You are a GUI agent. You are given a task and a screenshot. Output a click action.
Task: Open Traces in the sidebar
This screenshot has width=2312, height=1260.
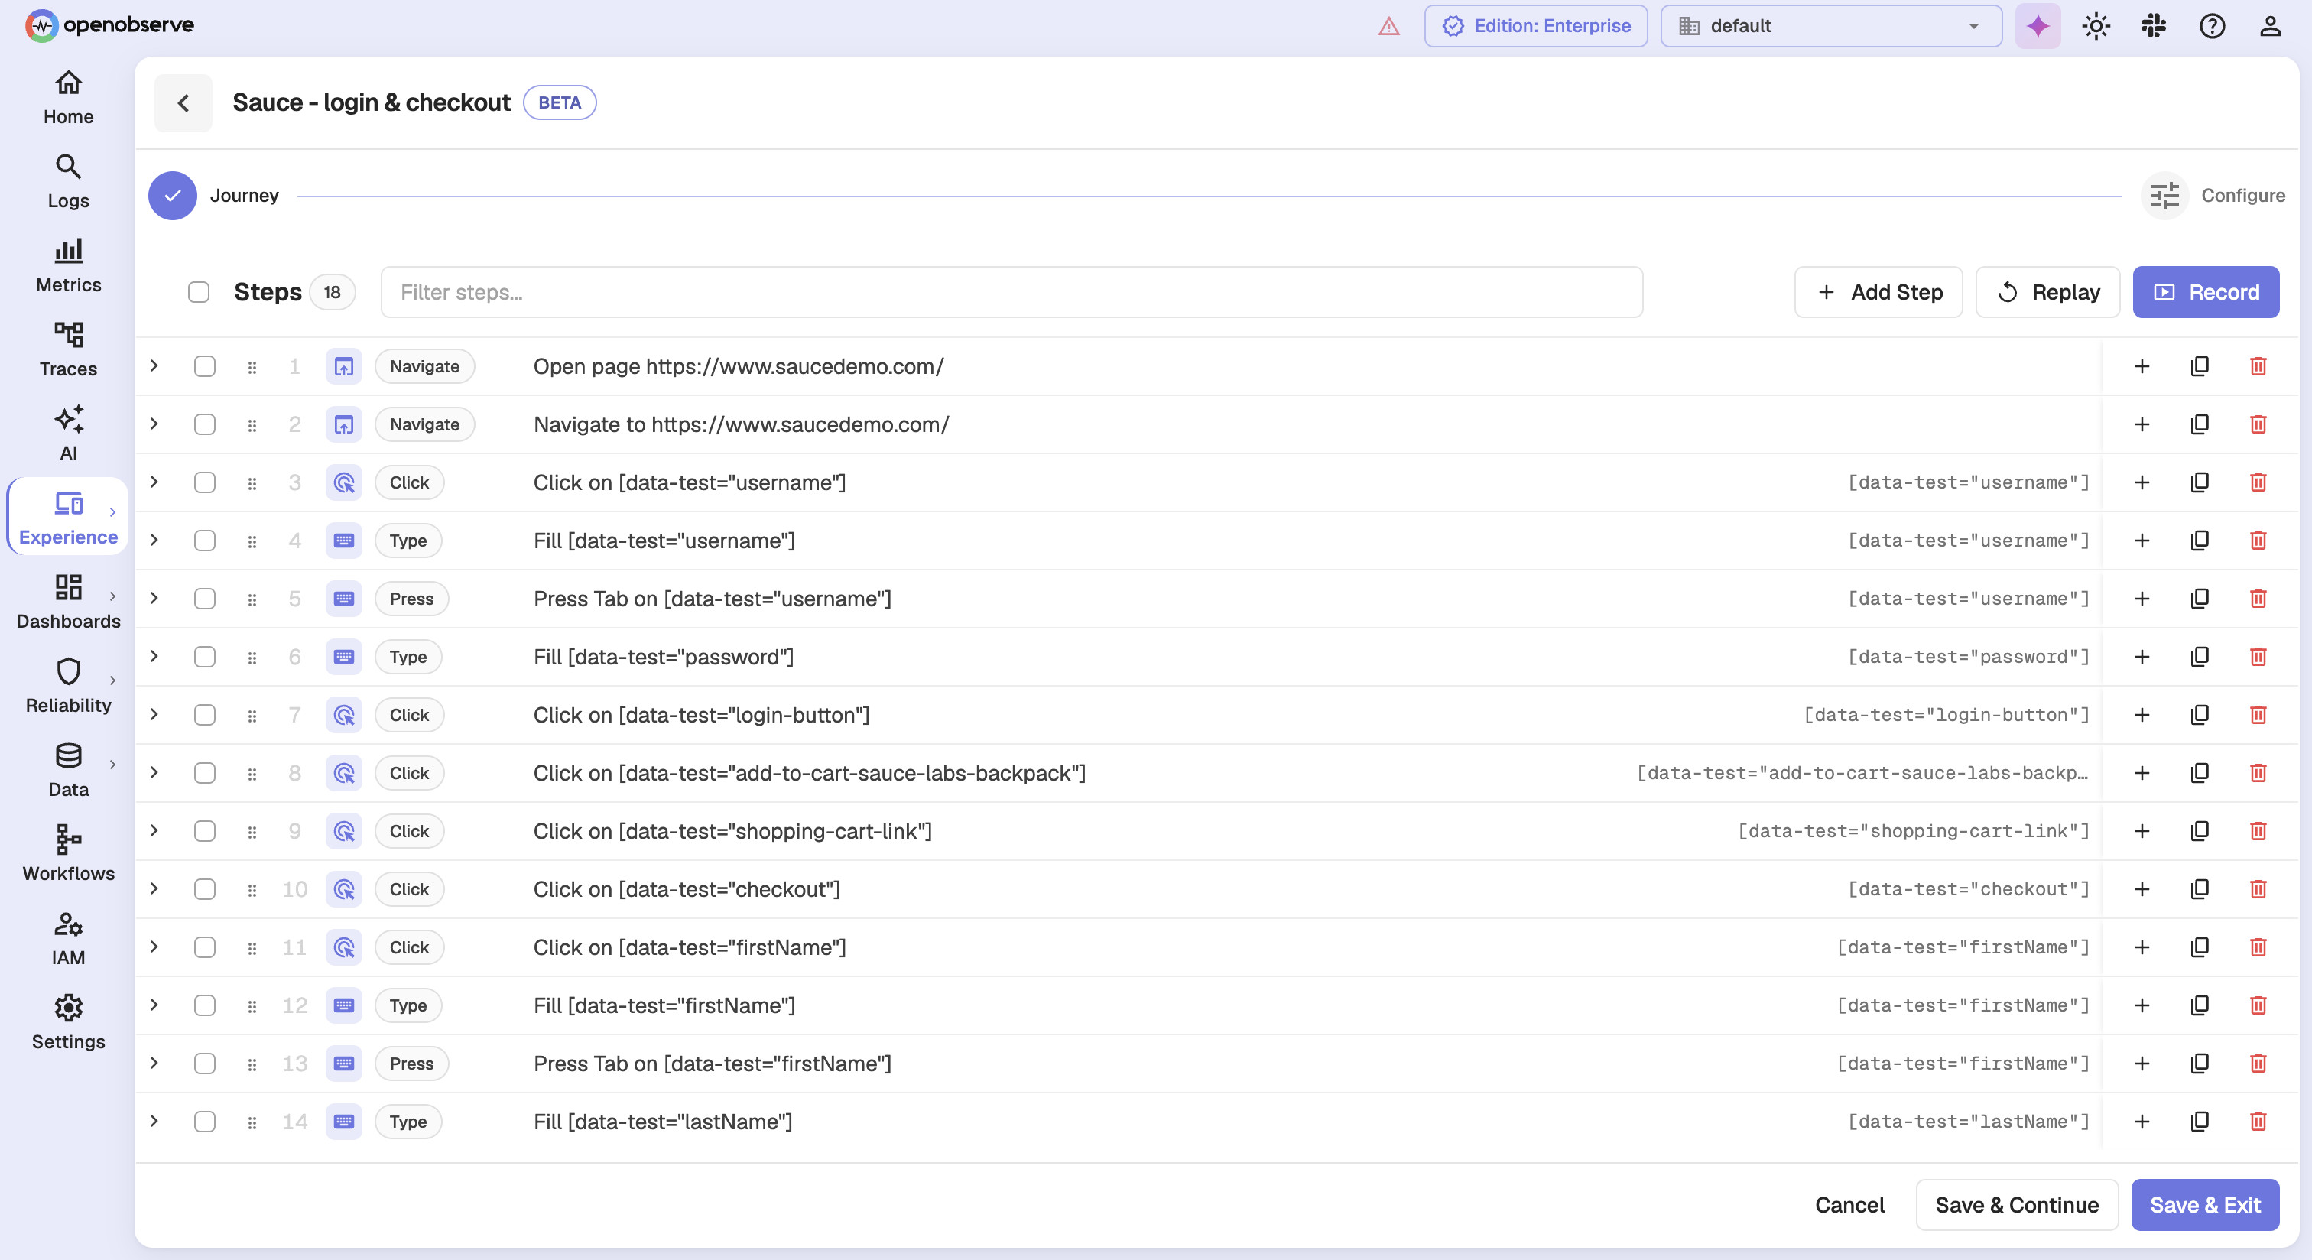[x=68, y=350]
